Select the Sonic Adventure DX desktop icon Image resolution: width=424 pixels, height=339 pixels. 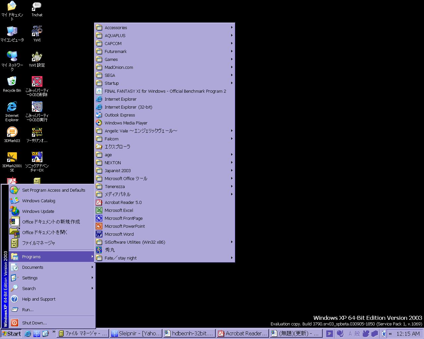tap(37, 162)
